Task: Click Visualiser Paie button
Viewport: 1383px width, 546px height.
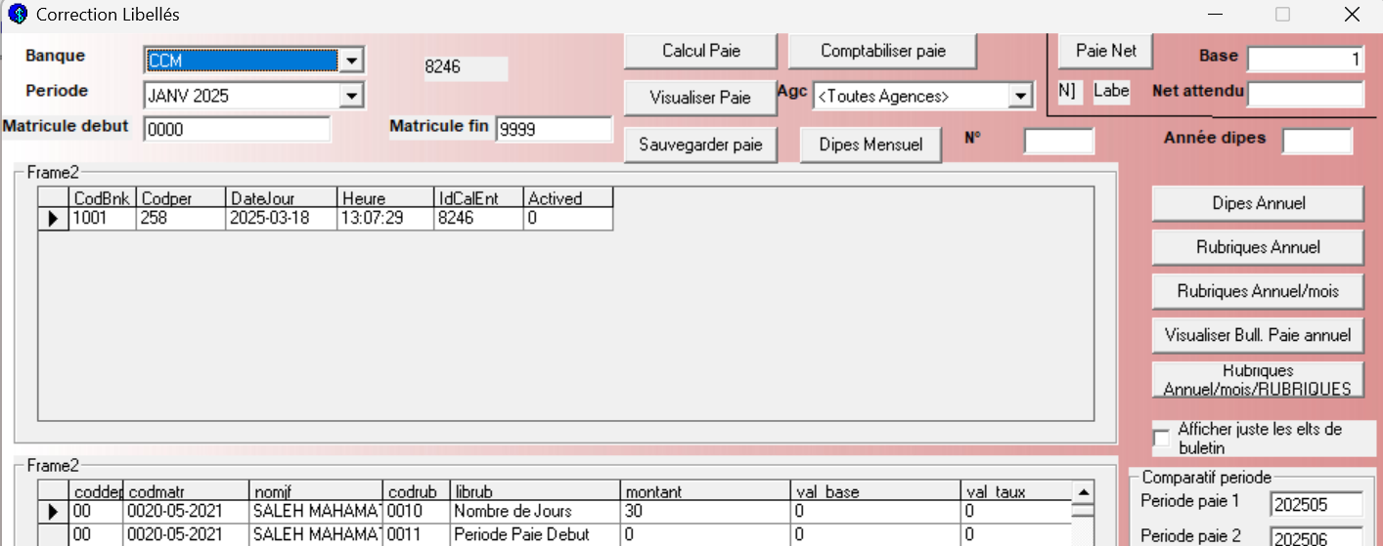Action: click(x=700, y=98)
